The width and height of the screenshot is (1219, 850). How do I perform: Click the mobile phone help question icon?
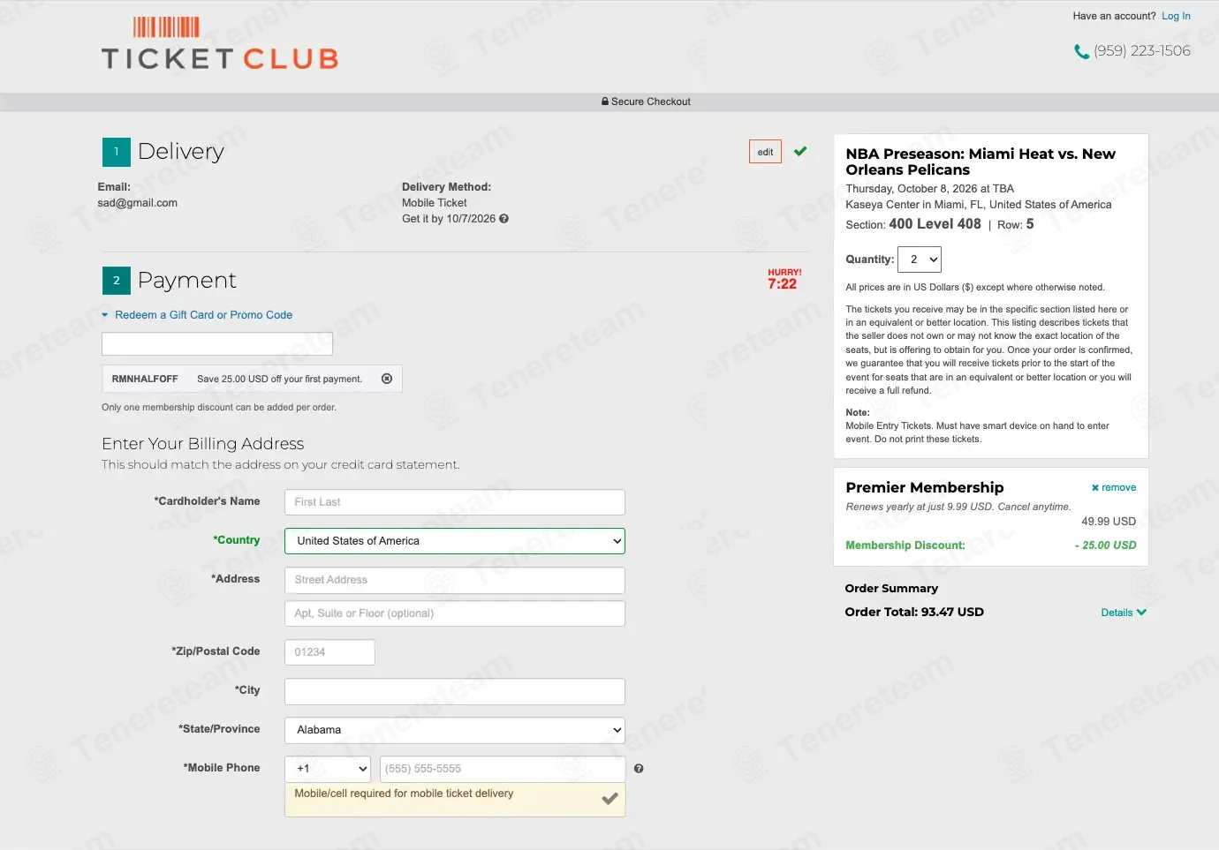[x=639, y=769]
